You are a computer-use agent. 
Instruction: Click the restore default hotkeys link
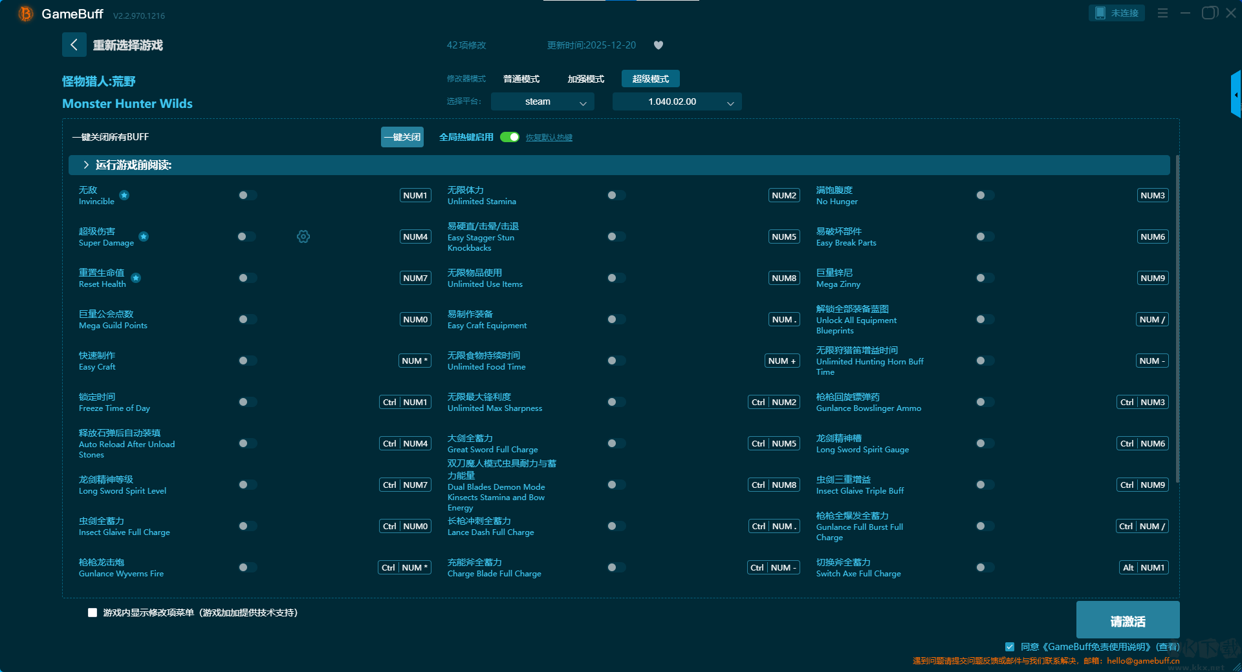pyautogui.click(x=549, y=138)
